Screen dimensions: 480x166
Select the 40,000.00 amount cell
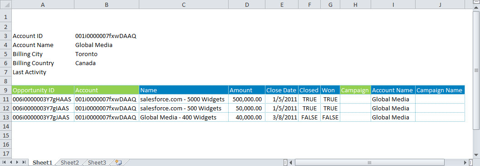click(x=246, y=117)
